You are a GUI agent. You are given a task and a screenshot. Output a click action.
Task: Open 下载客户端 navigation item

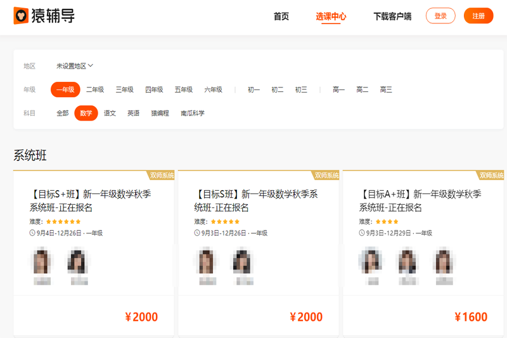point(392,16)
